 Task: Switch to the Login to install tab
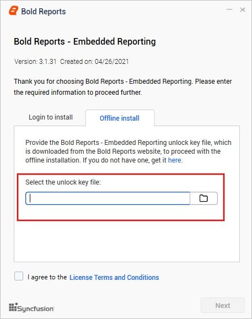(x=51, y=117)
